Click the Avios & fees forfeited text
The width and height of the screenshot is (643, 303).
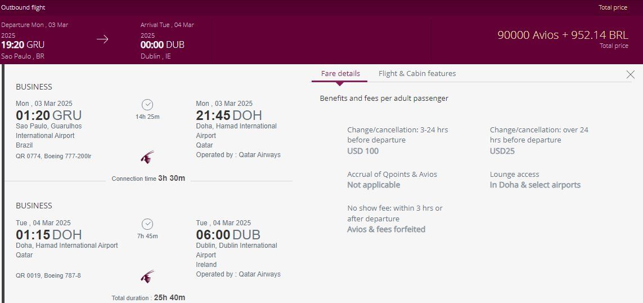[386, 229]
